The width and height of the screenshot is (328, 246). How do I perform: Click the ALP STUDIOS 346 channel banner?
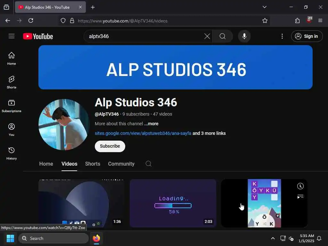point(175,67)
